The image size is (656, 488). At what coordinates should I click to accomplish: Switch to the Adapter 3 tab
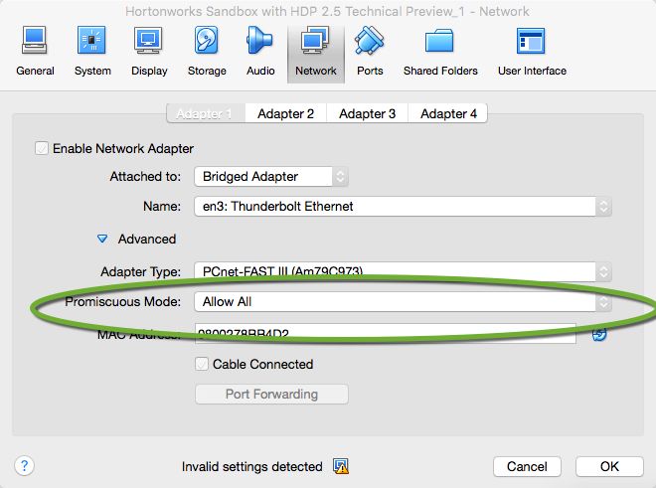(x=368, y=113)
